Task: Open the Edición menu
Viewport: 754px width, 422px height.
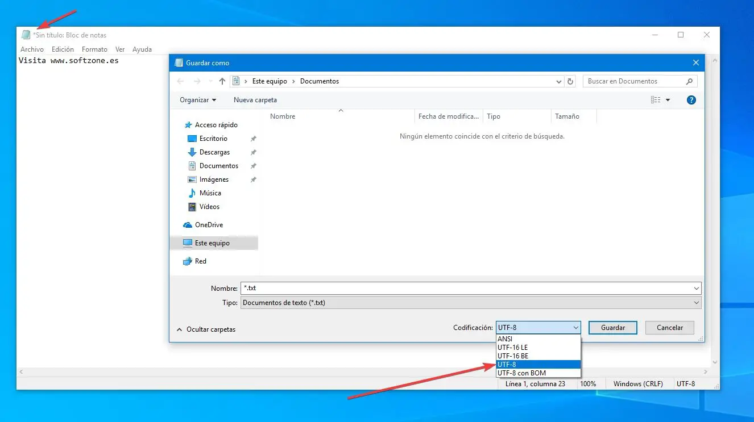Action: [63, 49]
